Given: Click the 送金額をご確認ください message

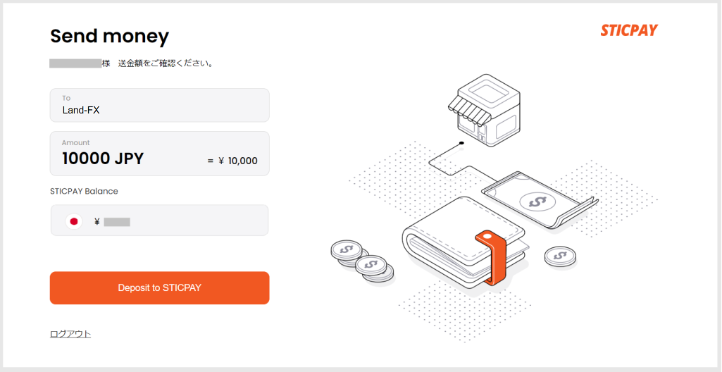Looking at the screenshot, I should (x=166, y=63).
